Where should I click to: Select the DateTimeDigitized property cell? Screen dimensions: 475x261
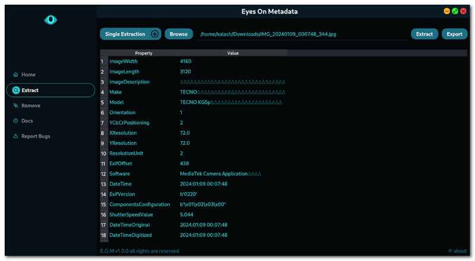[143, 235]
